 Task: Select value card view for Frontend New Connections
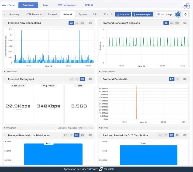tap(82, 23)
